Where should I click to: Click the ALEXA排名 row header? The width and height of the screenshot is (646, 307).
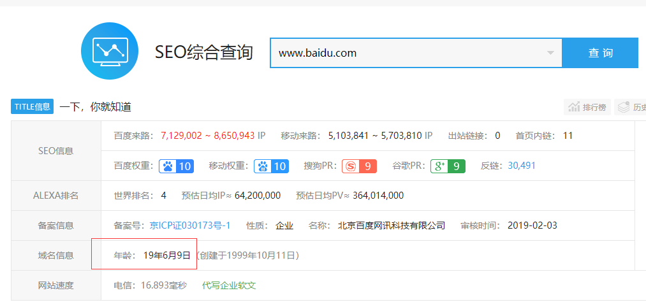(56, 196)
